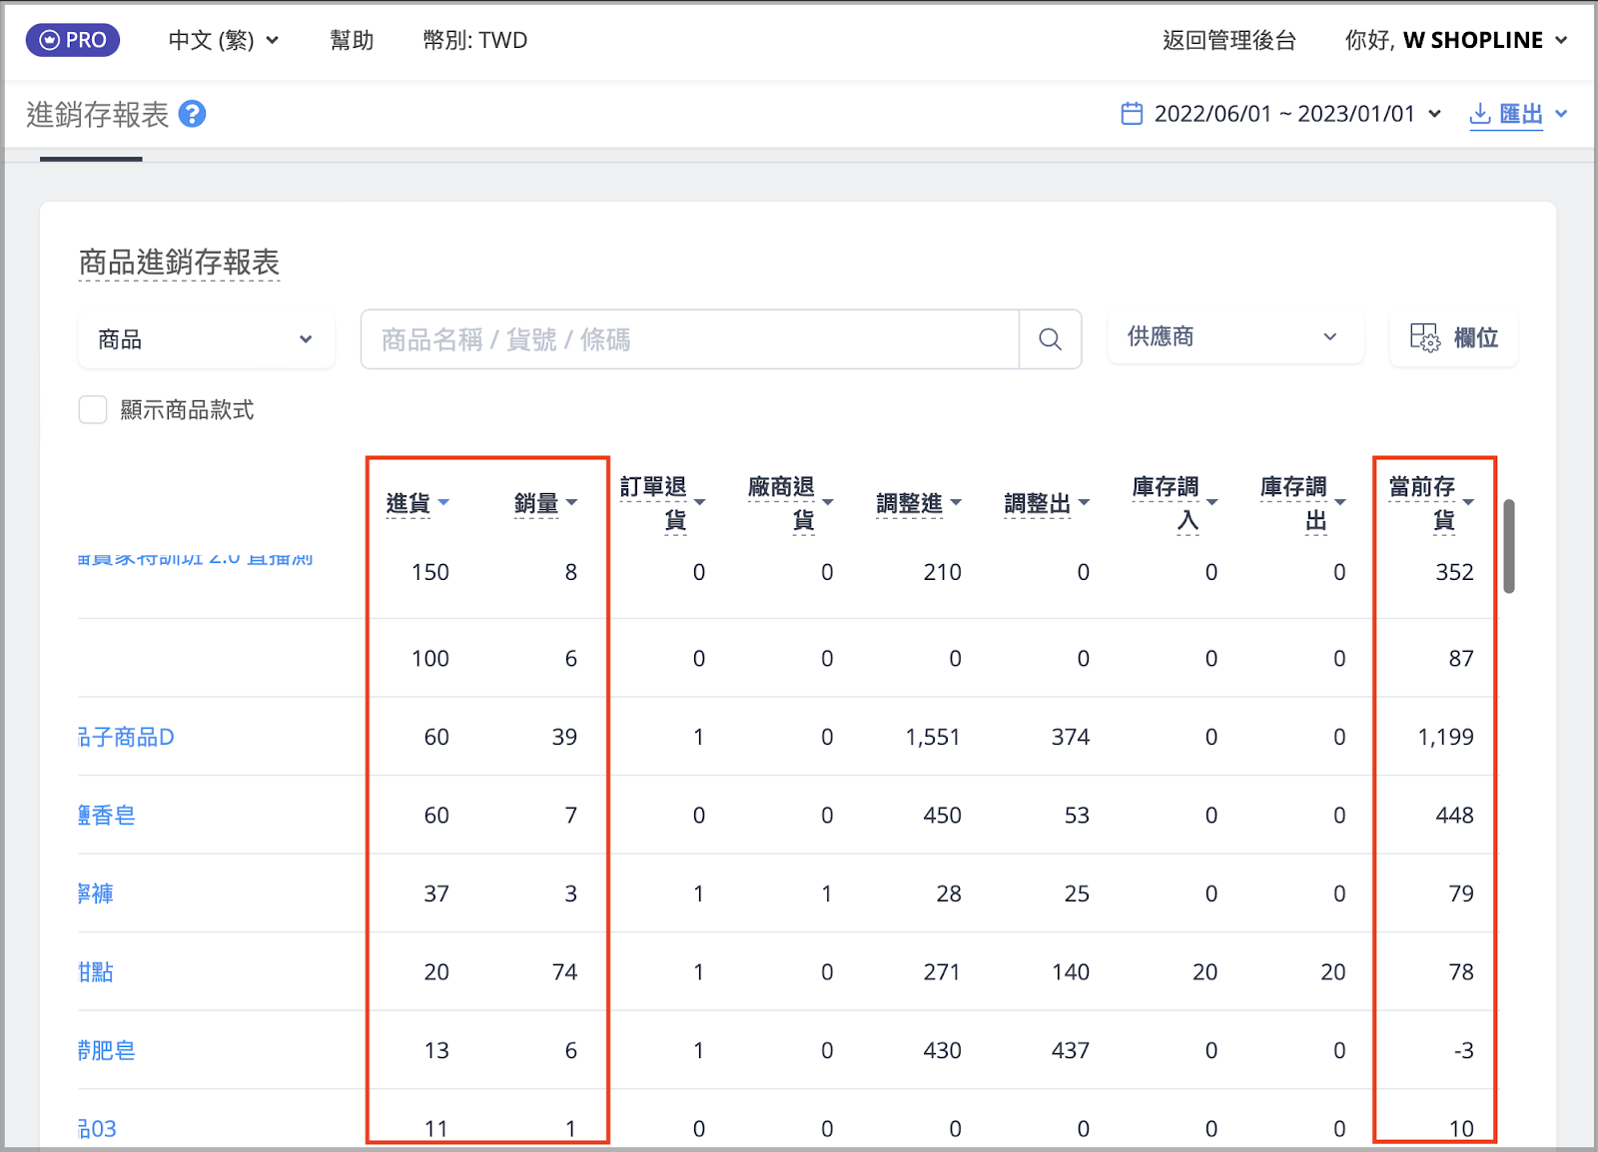This screenshot has width=1598, height=1152.
Task: Sort by 調整出 column arrow
Action: (x=1084, y=502)
